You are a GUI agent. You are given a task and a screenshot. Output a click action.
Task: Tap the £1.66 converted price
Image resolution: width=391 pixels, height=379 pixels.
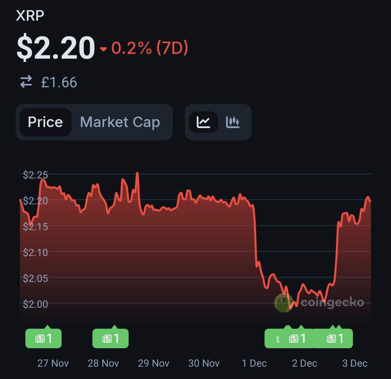59,82
